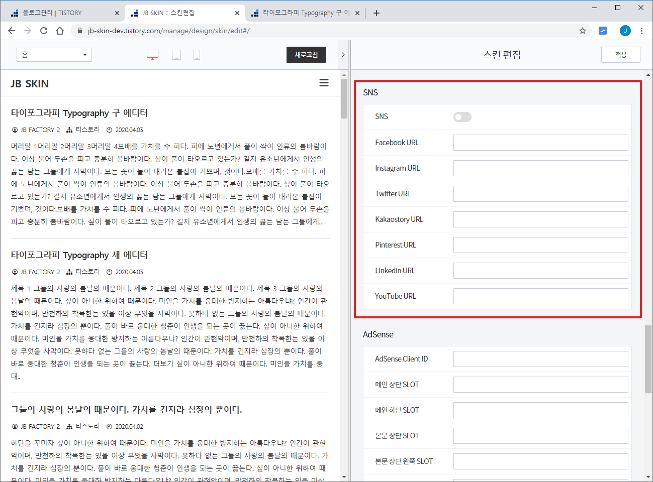
Task: Open the 홈 page selector dropdown
Action: coord(54,55)
